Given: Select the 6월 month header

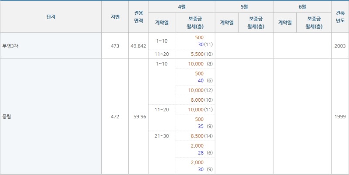Looking at the screenshot, I should pyautogui.click(x=302, y=7).
